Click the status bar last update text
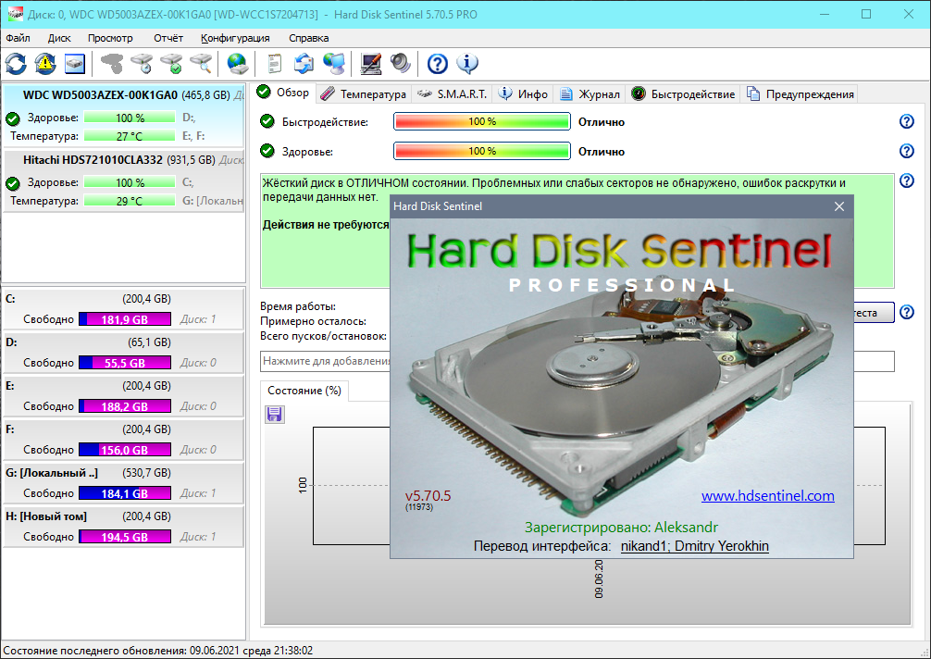This screenshot has width=931, height=659. (x=158, y=651)
